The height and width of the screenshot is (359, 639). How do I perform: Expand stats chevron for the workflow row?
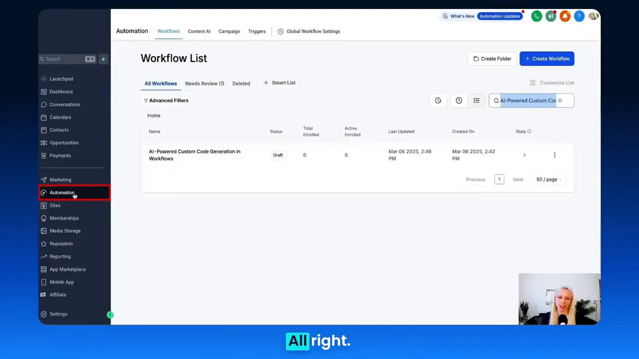point(524,155)
